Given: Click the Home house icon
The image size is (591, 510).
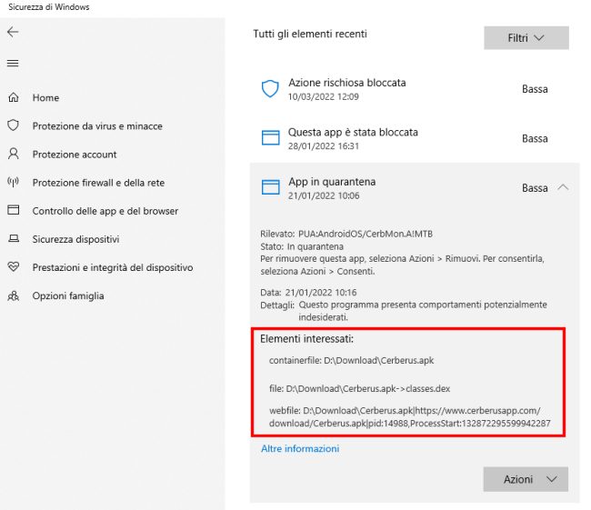Looking at the screenshot, I should [x=13, y=97].
